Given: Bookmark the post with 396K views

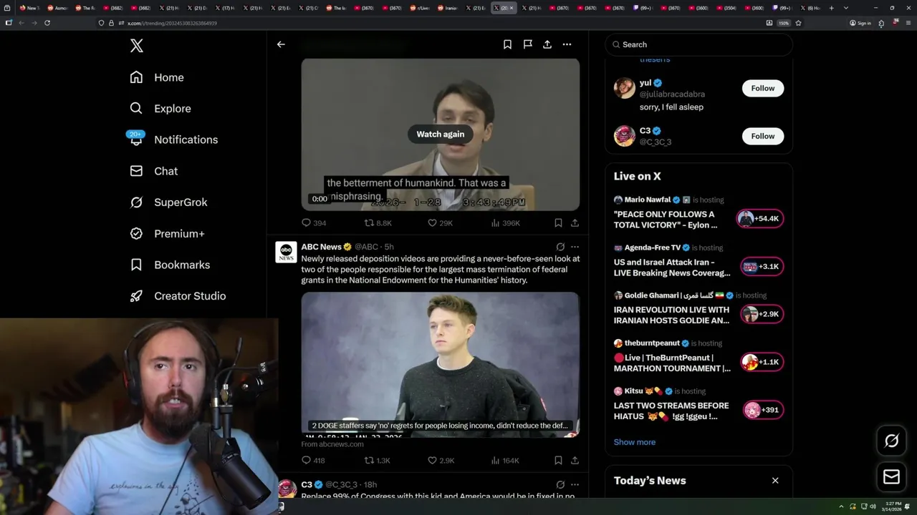Looking at the screenshot, I should pyautogui.click(x=558, y=223).
